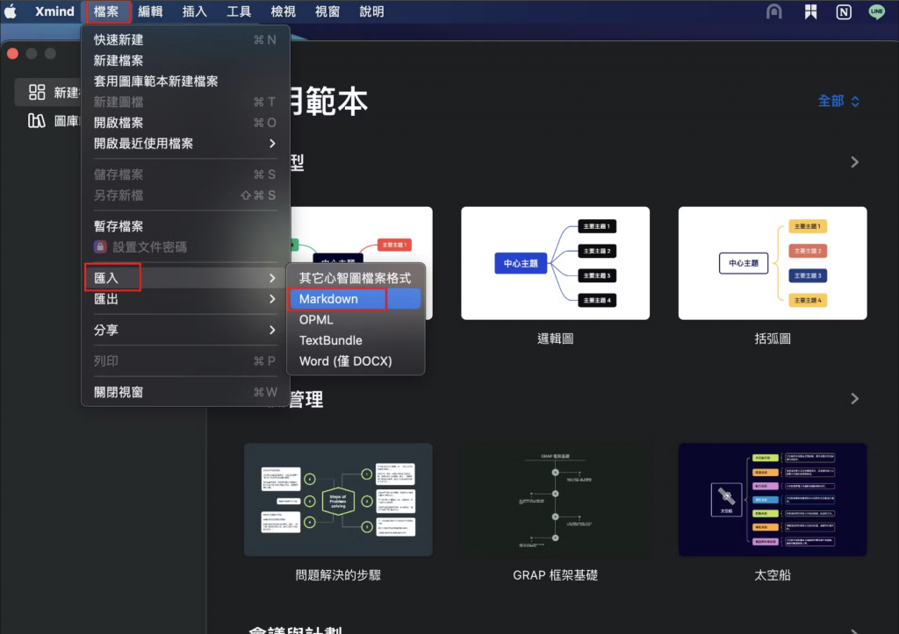Open the Xmind application menu
Image resolution: width=899 pixels, height=634 pixels.
pos(54,11)
